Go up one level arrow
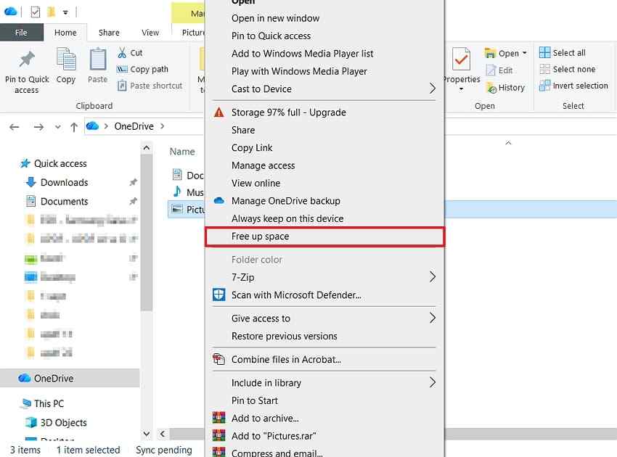The image size is (617, 457). [x=73, y=127]
